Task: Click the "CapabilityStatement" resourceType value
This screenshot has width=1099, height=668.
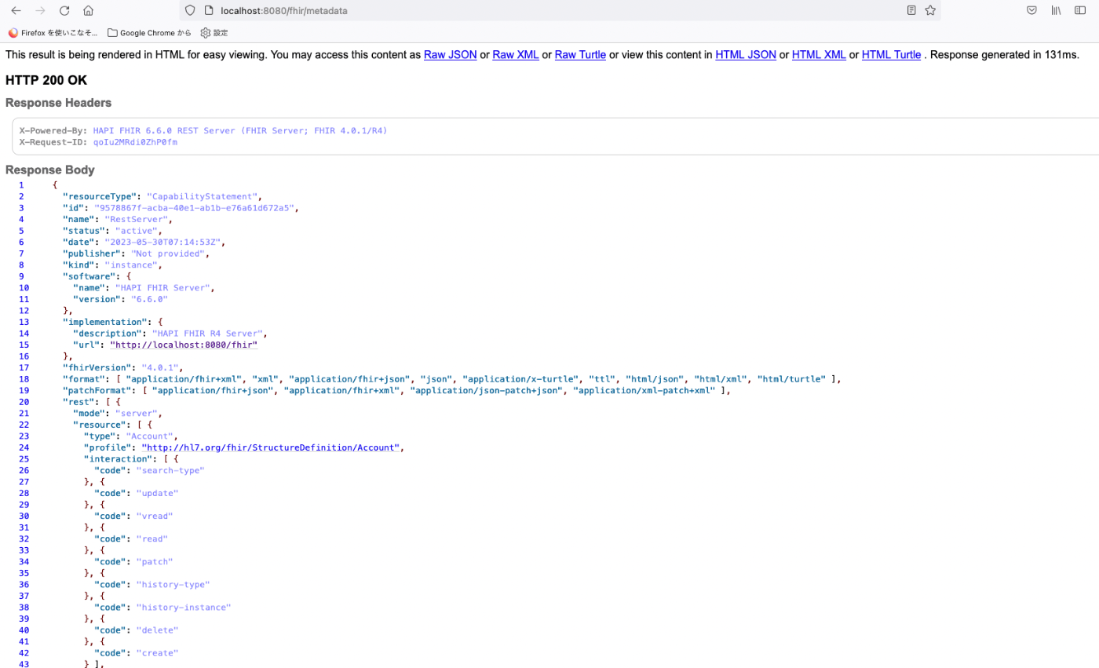Action: pyautogui.click(x=203, y=196)
